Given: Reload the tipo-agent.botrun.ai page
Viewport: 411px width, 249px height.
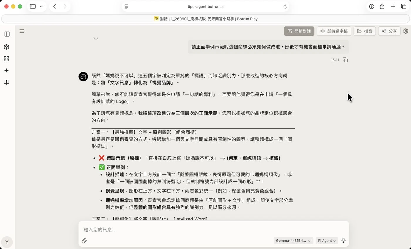Looking at the screenshot, I should (285, 6).
